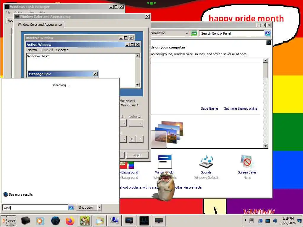Click the Show desktop button at the taskbar end
Image resolution: width=303 pixels, height=227 pixels.
(300, 221)
